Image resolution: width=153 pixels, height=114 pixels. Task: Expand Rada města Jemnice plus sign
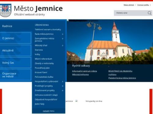click(63, 34)
